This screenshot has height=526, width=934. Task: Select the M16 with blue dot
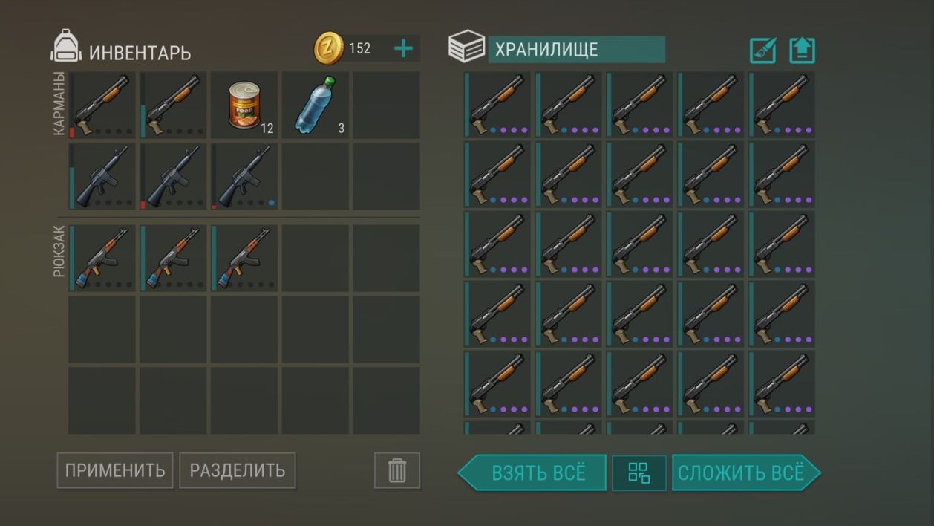point(244,176)
